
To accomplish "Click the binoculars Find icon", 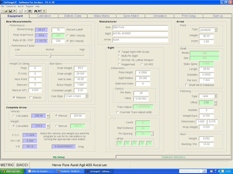I will (x=36, y=11).
